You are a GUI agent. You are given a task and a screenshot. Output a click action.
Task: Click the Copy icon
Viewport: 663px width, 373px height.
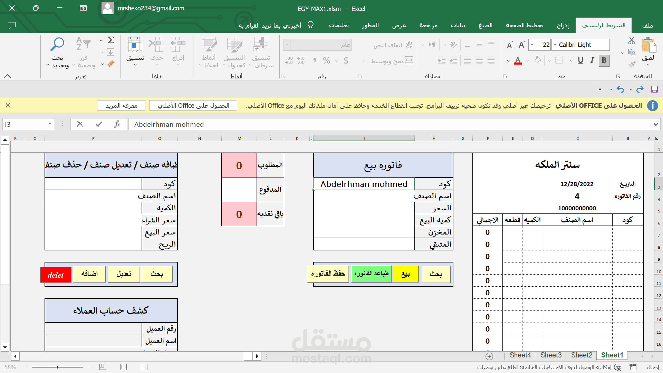click(632, 52)
